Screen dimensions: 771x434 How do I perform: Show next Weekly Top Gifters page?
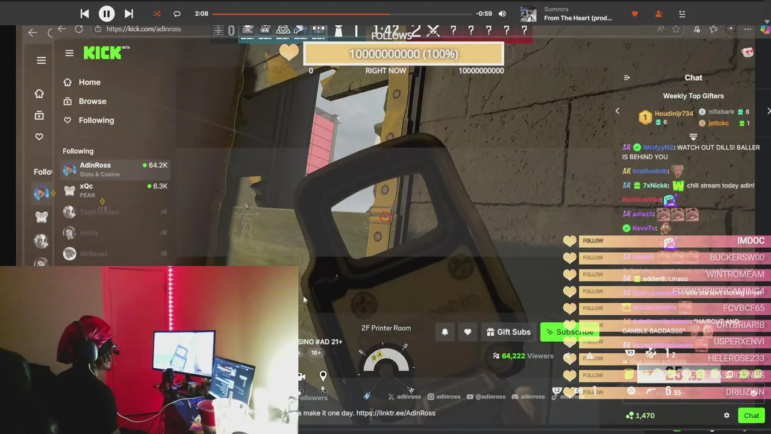click(768, 111)
